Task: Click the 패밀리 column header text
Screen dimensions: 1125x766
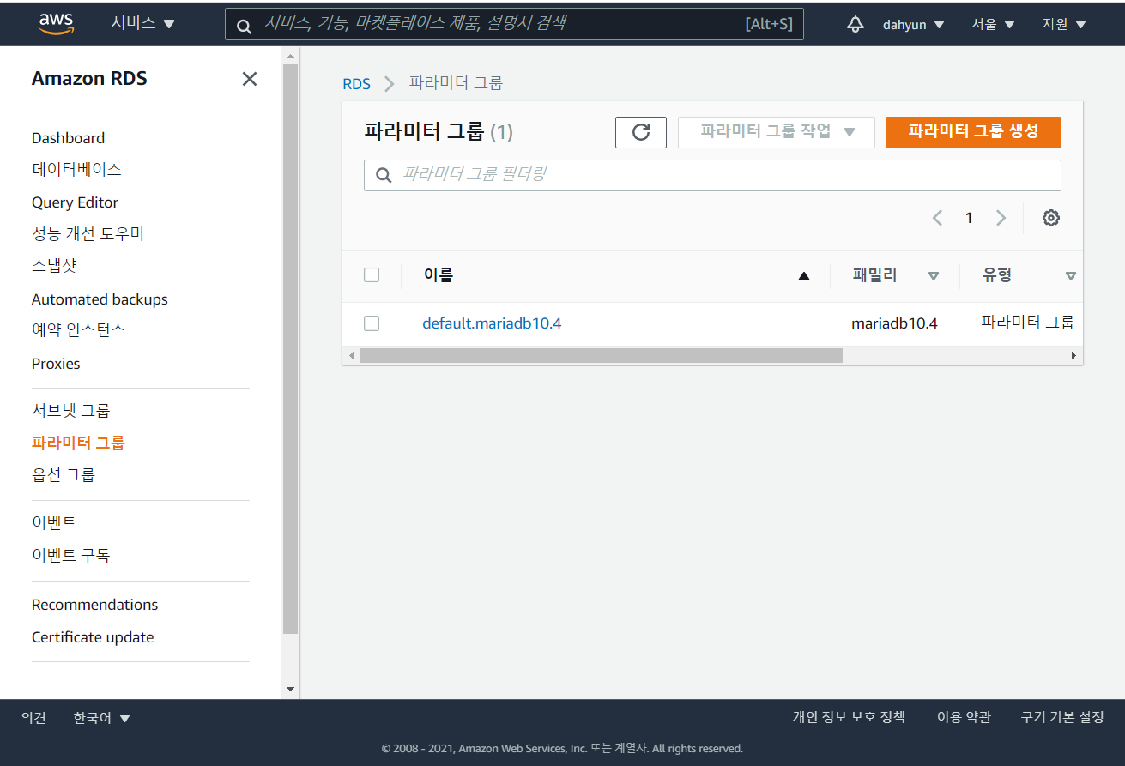Action: pos(874,275)
